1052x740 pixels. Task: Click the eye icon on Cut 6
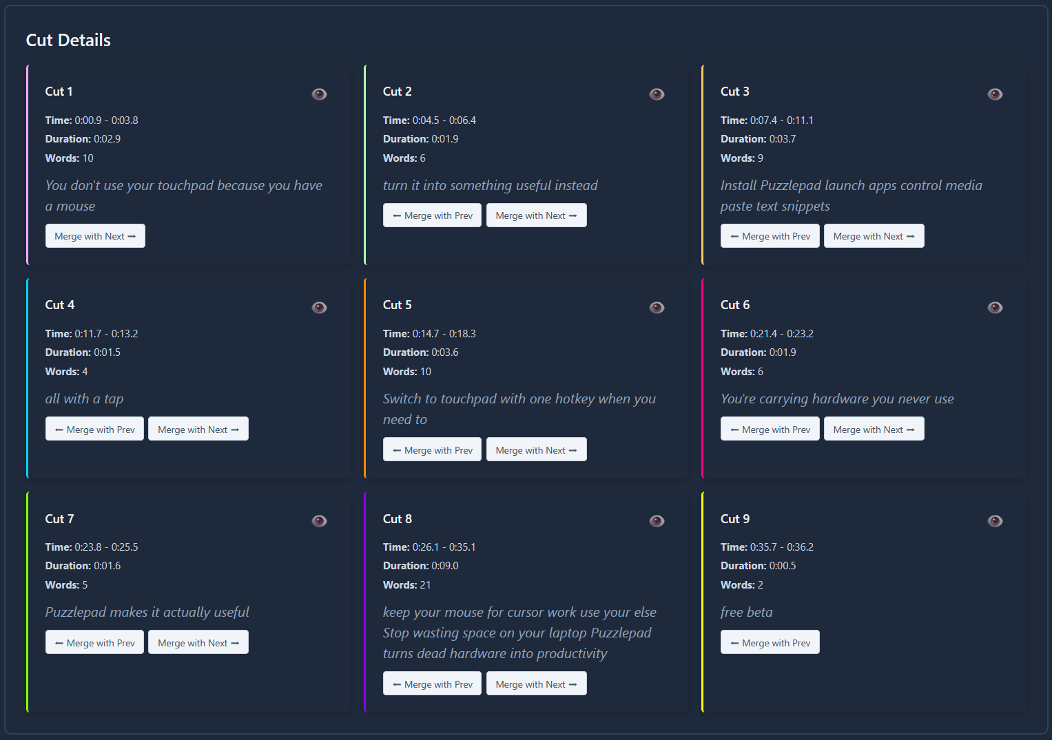pyautogui.click(x=995, y=308)
